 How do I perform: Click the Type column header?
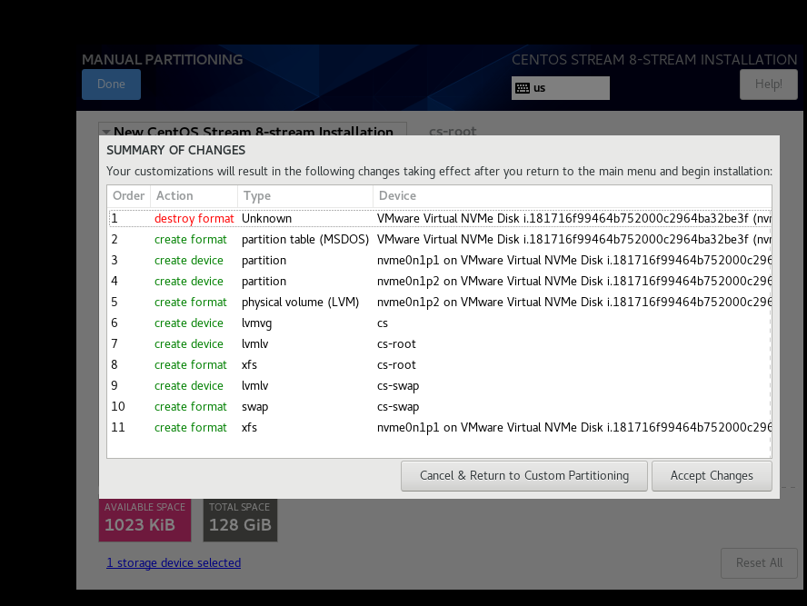[305, 196]
